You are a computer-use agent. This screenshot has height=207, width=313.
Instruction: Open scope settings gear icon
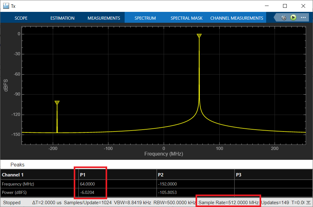coord(284,18)
